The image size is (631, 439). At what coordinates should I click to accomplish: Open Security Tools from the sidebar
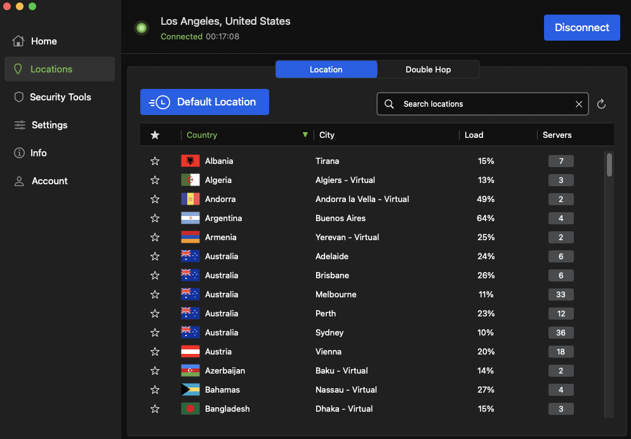19,97
